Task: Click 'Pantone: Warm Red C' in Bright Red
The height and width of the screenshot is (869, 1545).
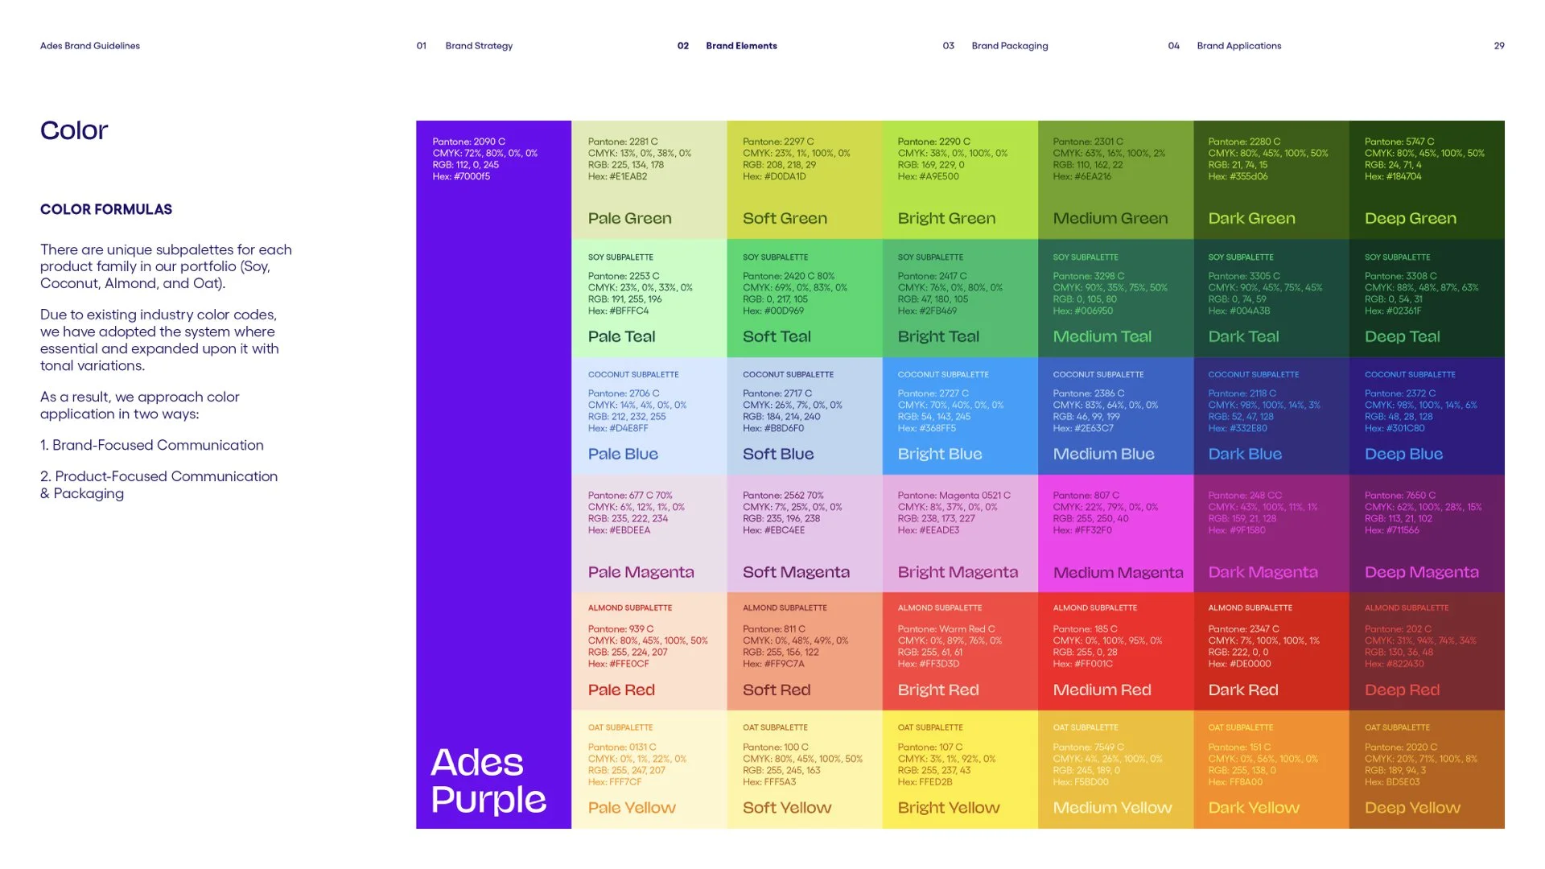Action: [946, 629]
